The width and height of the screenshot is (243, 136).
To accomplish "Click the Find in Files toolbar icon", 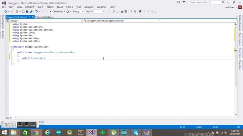I will (x=114, y=12).
